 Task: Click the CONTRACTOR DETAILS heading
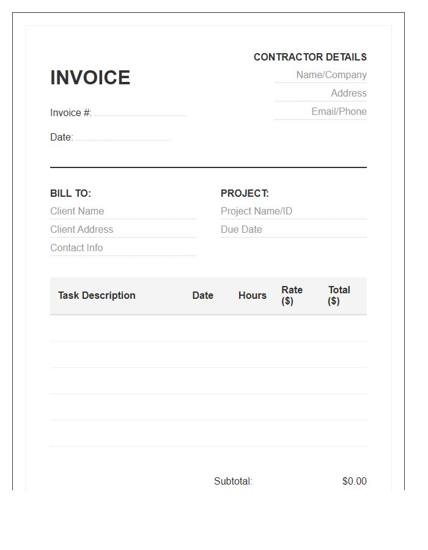tap(310, 57)
